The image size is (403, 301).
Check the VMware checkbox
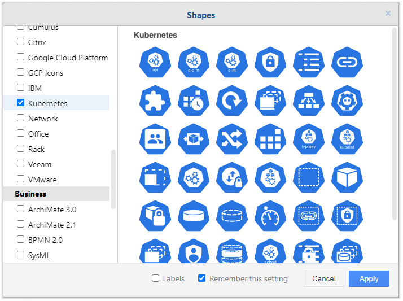20,179
